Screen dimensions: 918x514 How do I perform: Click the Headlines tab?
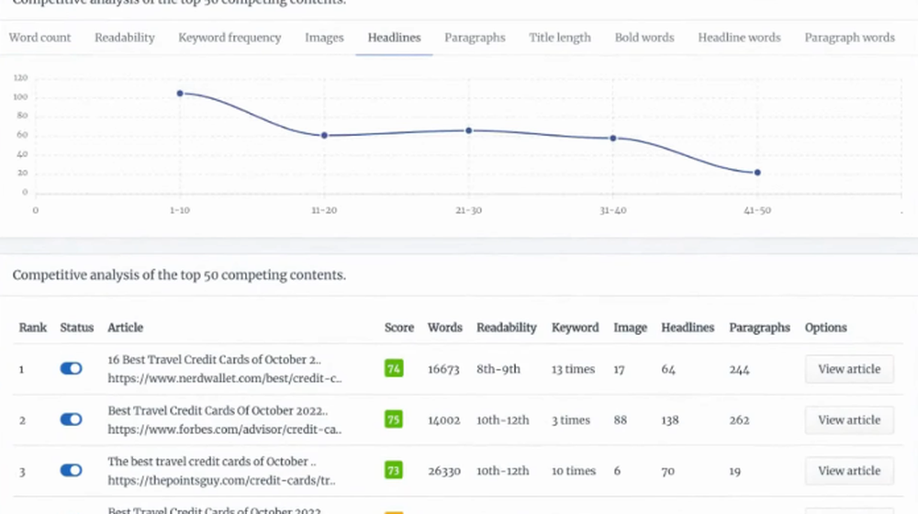click(x=394, y=38)
